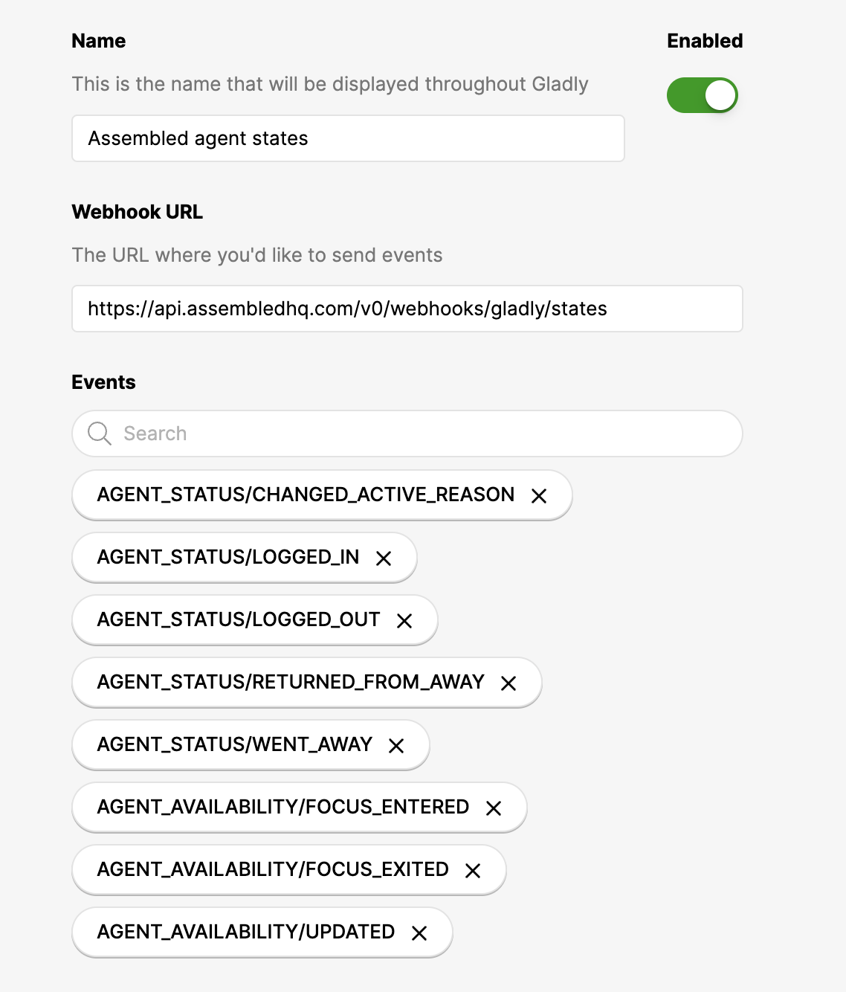This screenshot has height=992, width=846.
Task: Remove the AGENT_STATUS/LOGGED_OUT event tag
Action: point(404,621)
